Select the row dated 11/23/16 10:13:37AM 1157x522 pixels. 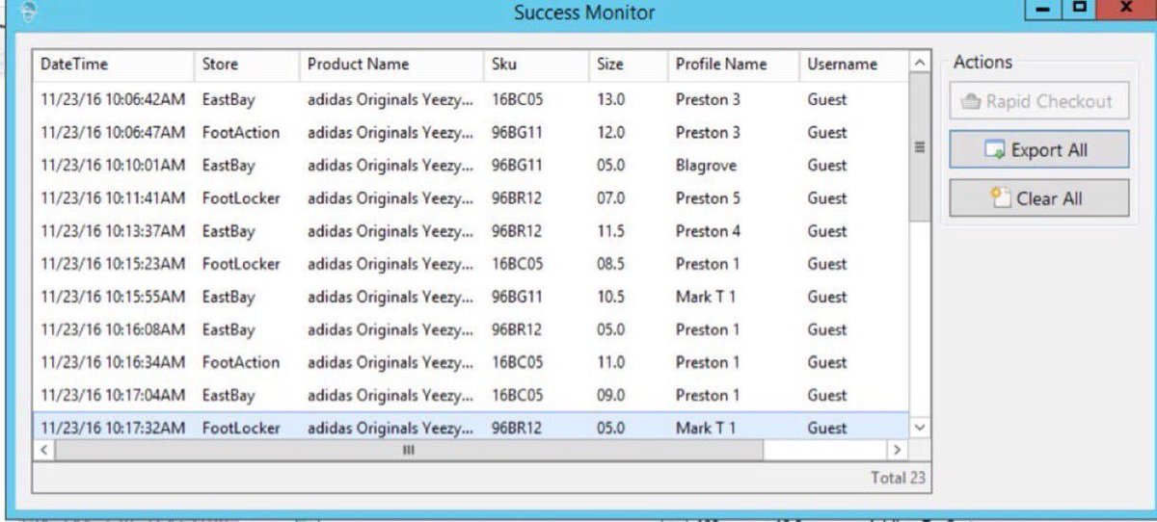click(x=470, y=231)
